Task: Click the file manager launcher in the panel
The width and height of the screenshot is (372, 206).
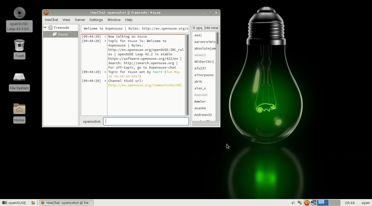Action: (x=33, y=203)
